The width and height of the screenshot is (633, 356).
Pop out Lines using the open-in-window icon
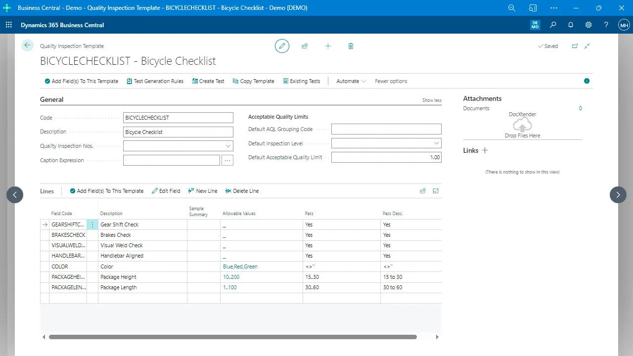click(436, 190)
